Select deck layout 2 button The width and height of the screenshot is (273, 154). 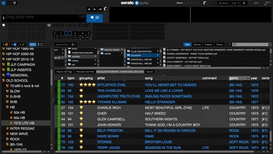[8, 3]
